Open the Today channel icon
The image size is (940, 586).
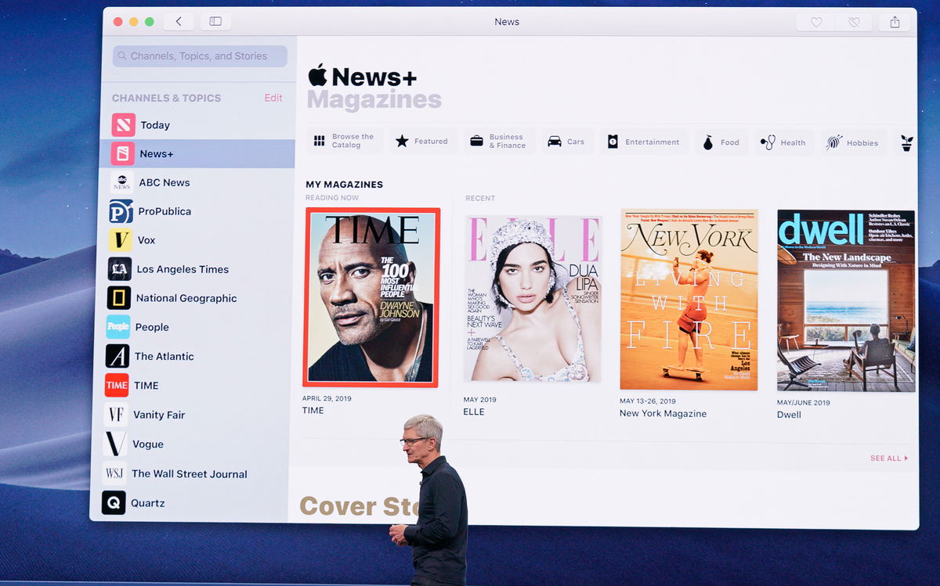tap(123, 125)
